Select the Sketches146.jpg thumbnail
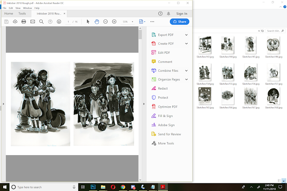 click(x=274, y=47)
